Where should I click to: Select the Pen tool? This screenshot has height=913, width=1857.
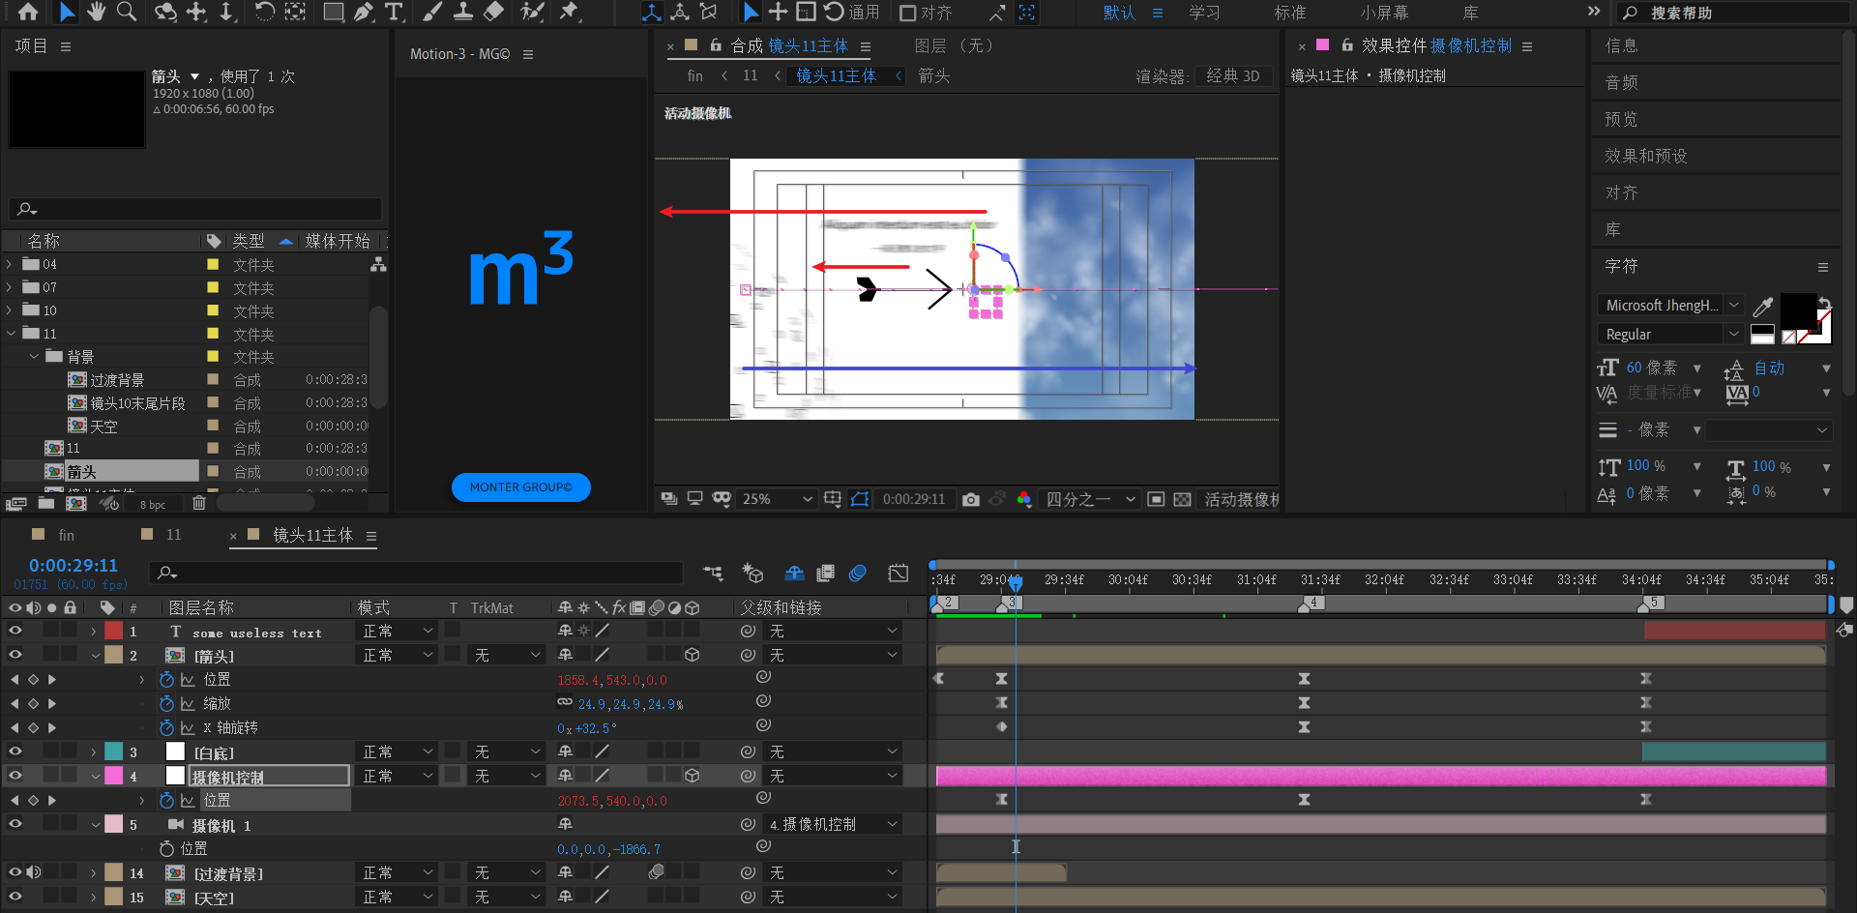pyautogui.click(x=364, y=12)
